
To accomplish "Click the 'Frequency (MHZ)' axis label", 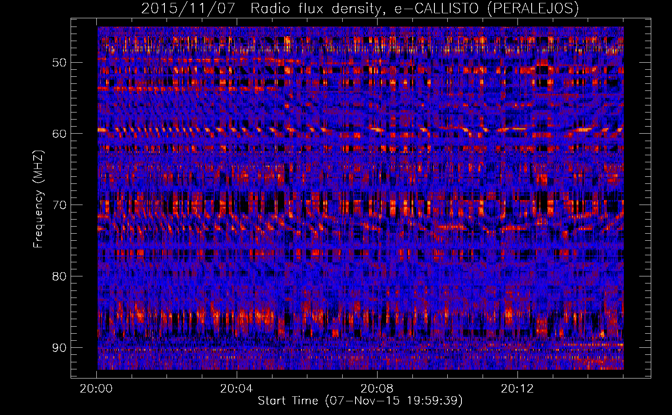I will tap(38, 199).
